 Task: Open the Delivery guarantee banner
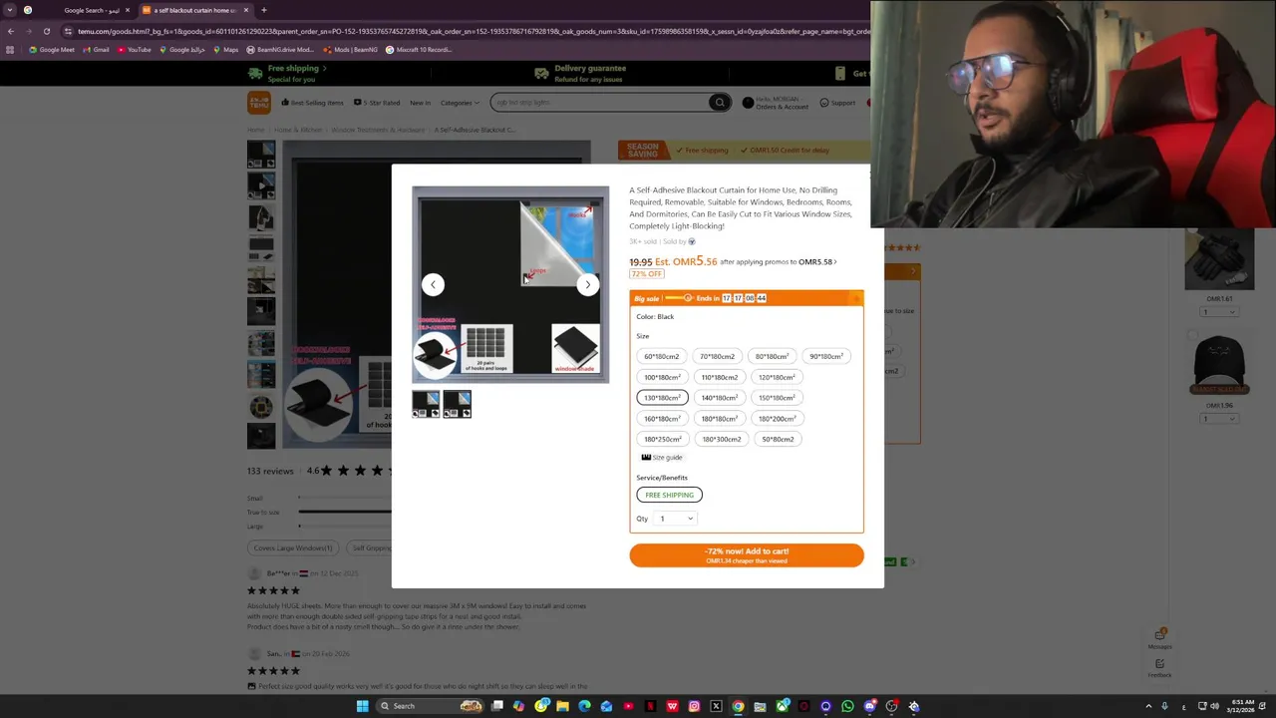pyautogui.click(x=580, y=73)
